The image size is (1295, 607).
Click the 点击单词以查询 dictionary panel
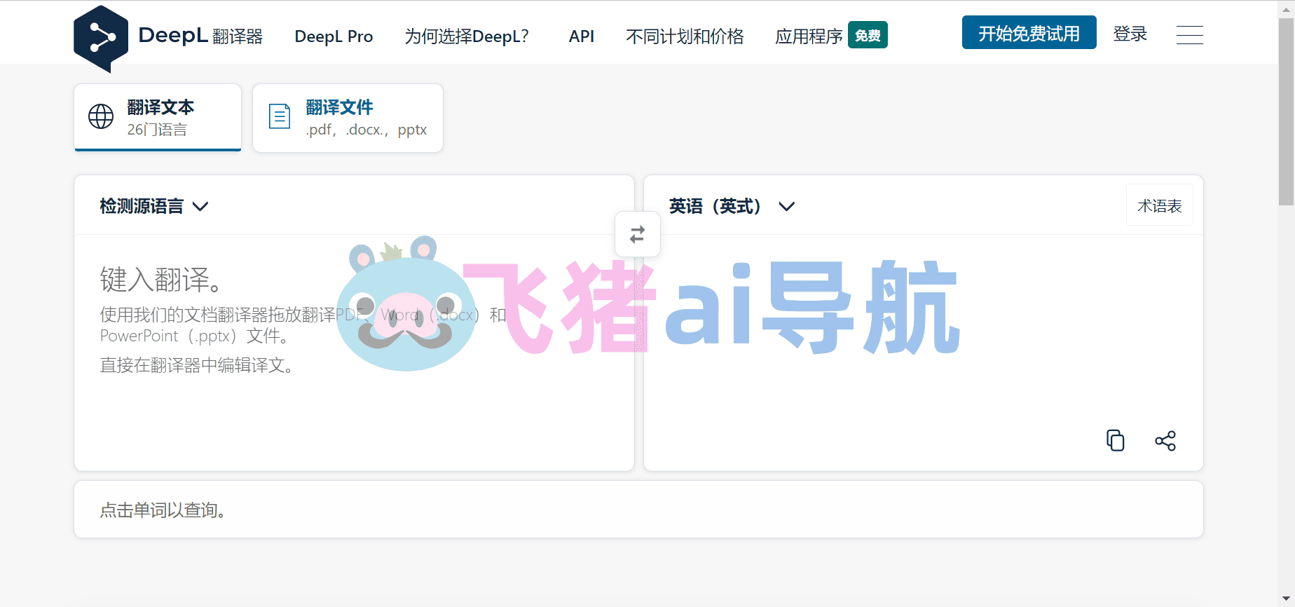[638, 510]
